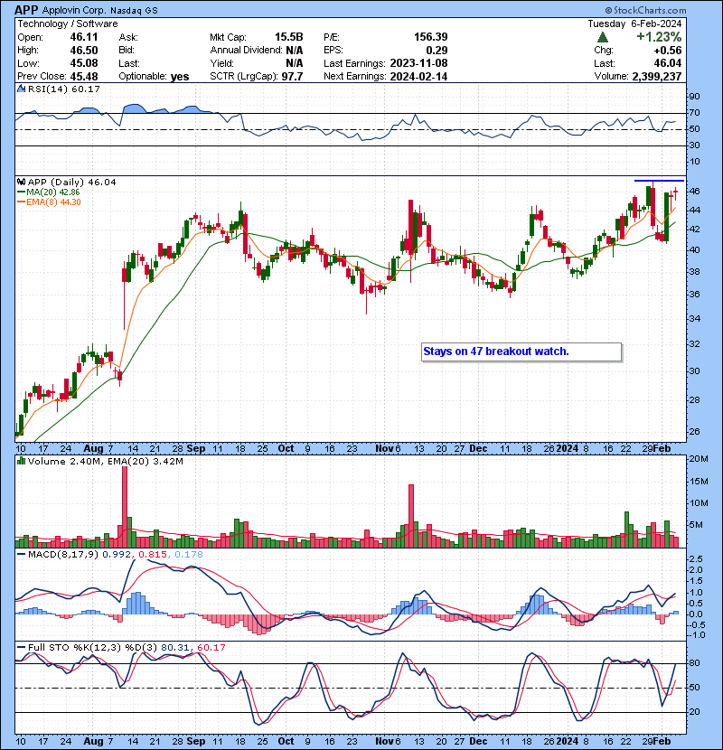Click the blue 47 resistance line above price

coord(659,181)
